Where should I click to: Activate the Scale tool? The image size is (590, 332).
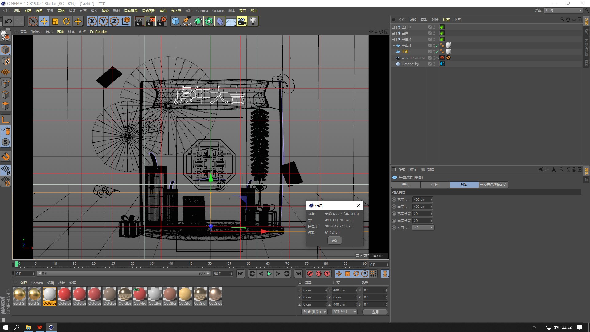click(x=55, y=21)
